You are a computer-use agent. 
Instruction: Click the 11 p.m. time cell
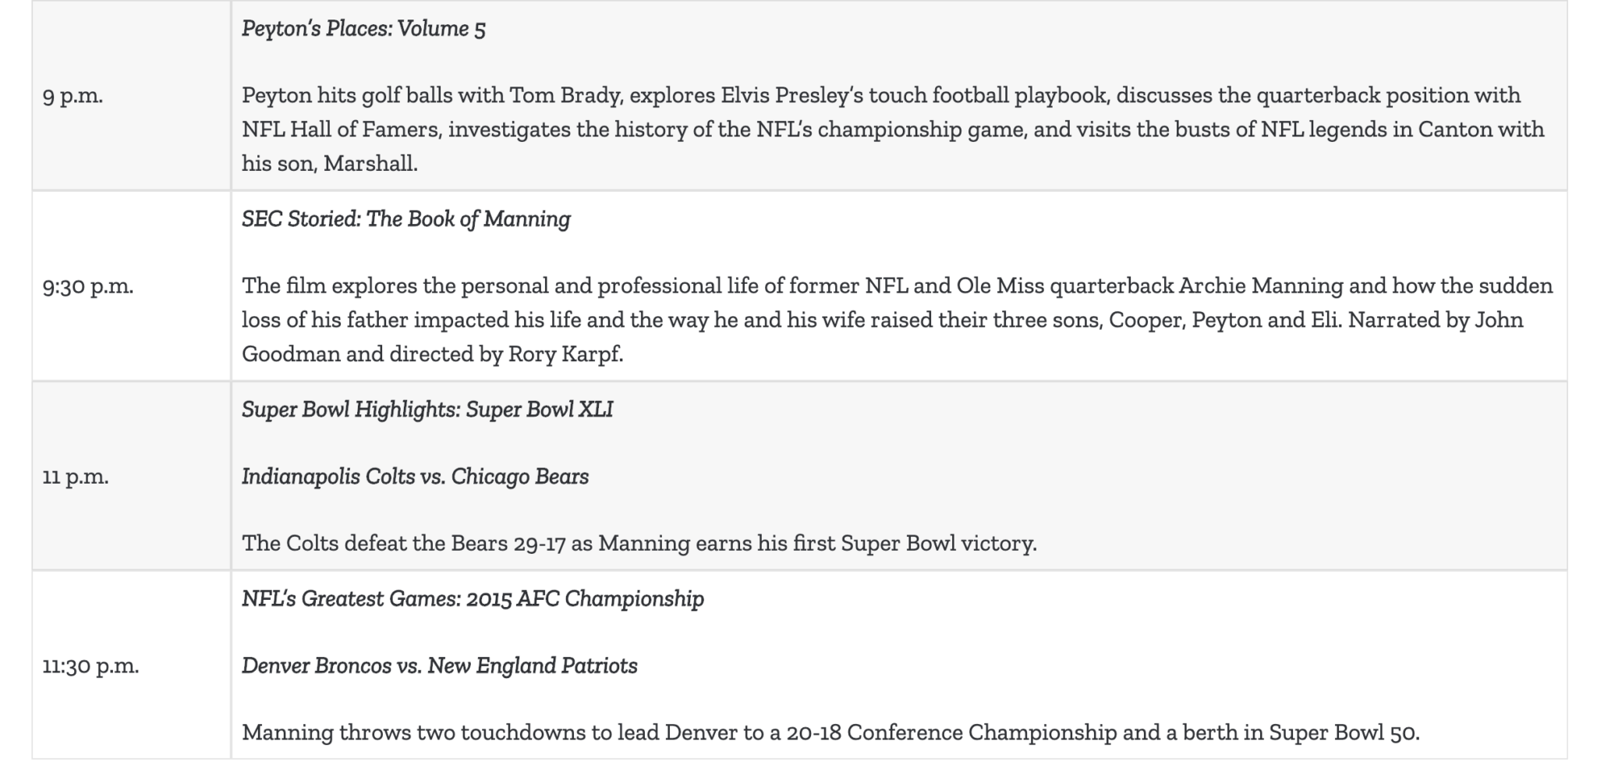point(131,476)
